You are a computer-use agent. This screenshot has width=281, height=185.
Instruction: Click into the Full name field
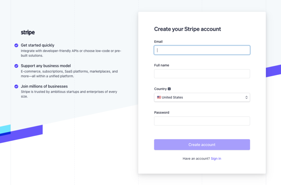[202, 74]
